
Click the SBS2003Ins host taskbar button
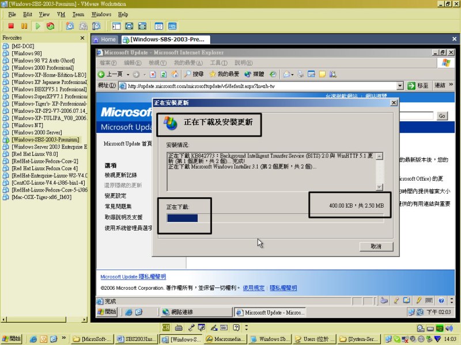coord(137,339)
